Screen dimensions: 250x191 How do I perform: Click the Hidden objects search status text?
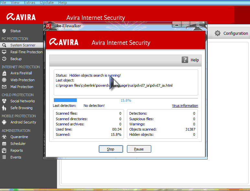point(95,75)
